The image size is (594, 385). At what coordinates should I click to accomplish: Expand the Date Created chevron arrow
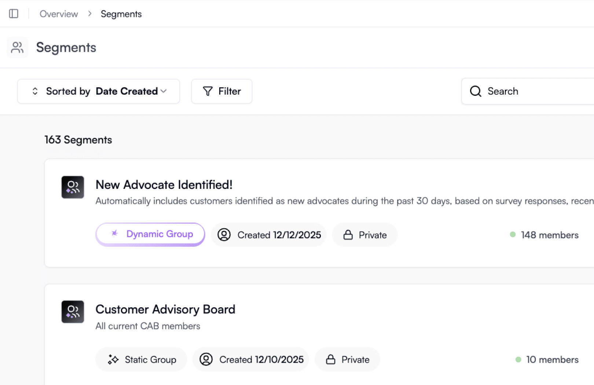pos(164,91)
